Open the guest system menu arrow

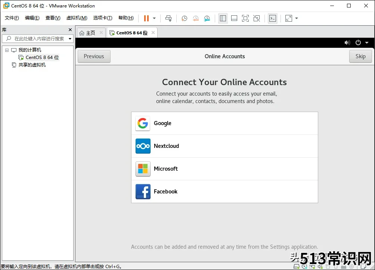pos(367,43)
